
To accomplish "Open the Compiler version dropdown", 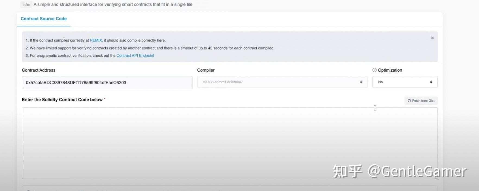I will 282,82.
